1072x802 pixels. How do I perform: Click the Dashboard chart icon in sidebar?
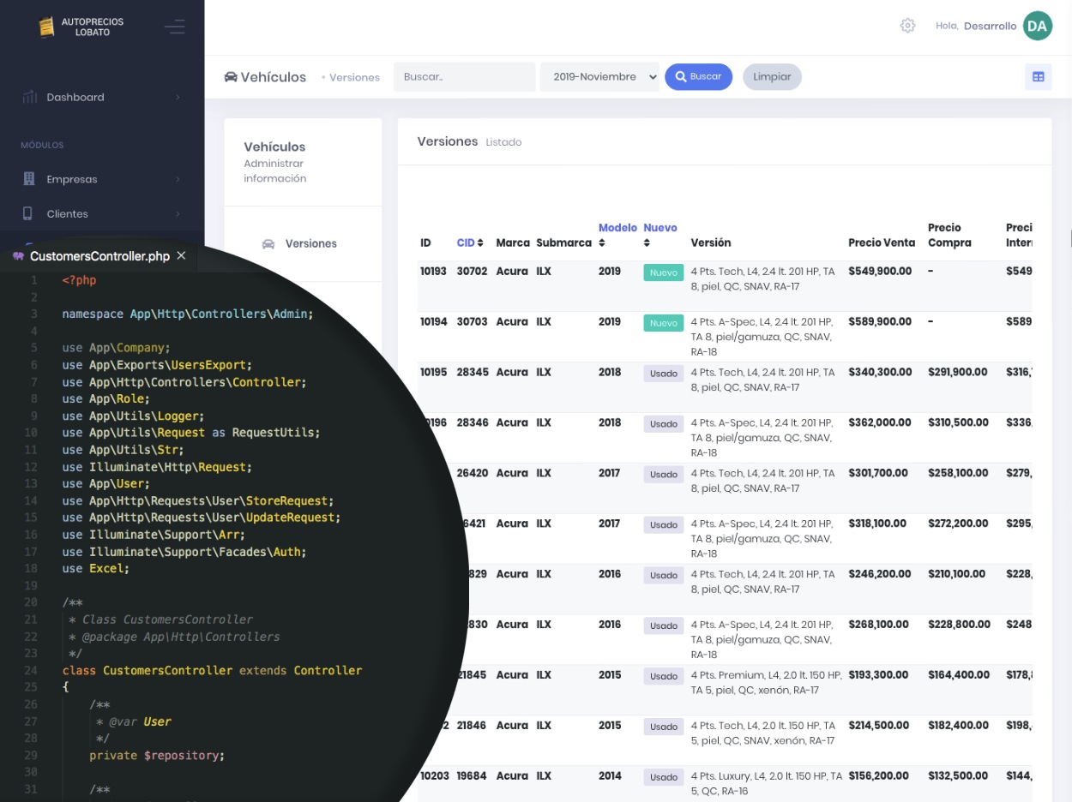tap(29, 98)
